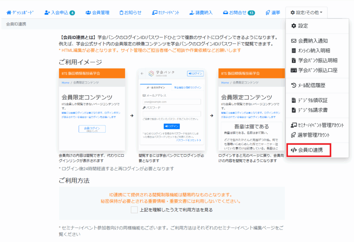The width and height of the screenshot is (354, 242).
Task: Open 会費納入通知 menu entry
Action: tap(310, 41)
